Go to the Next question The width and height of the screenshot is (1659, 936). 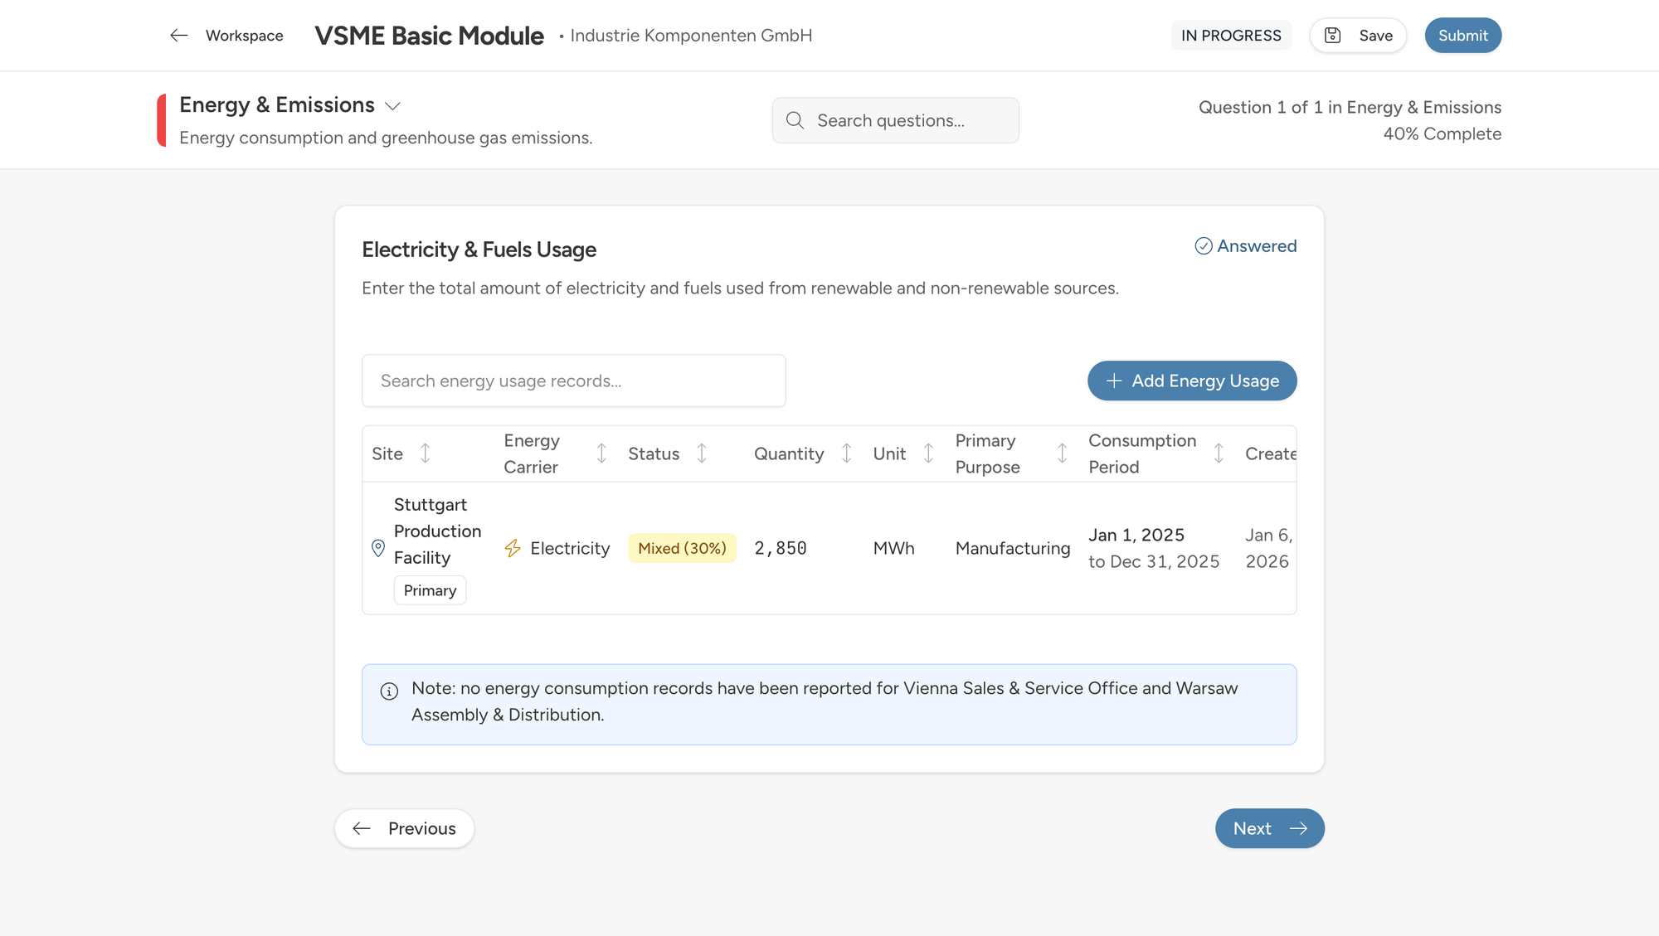click(1269, 828)
